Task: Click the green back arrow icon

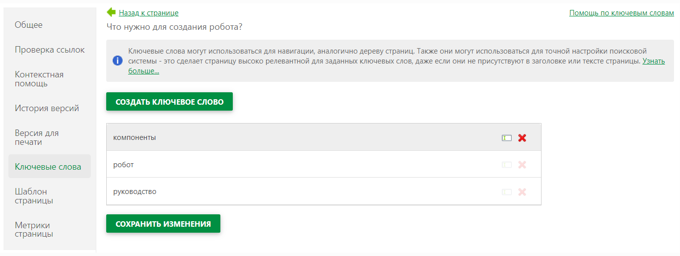Action: click(x=111, y=12)
